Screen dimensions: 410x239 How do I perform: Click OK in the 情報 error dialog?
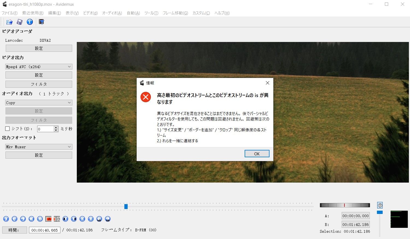tap(257, 154)
